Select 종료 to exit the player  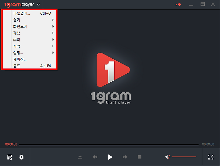(x=29, y=65)
